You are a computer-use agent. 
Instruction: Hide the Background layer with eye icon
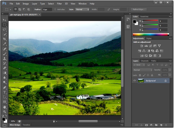tap(135, 81)
